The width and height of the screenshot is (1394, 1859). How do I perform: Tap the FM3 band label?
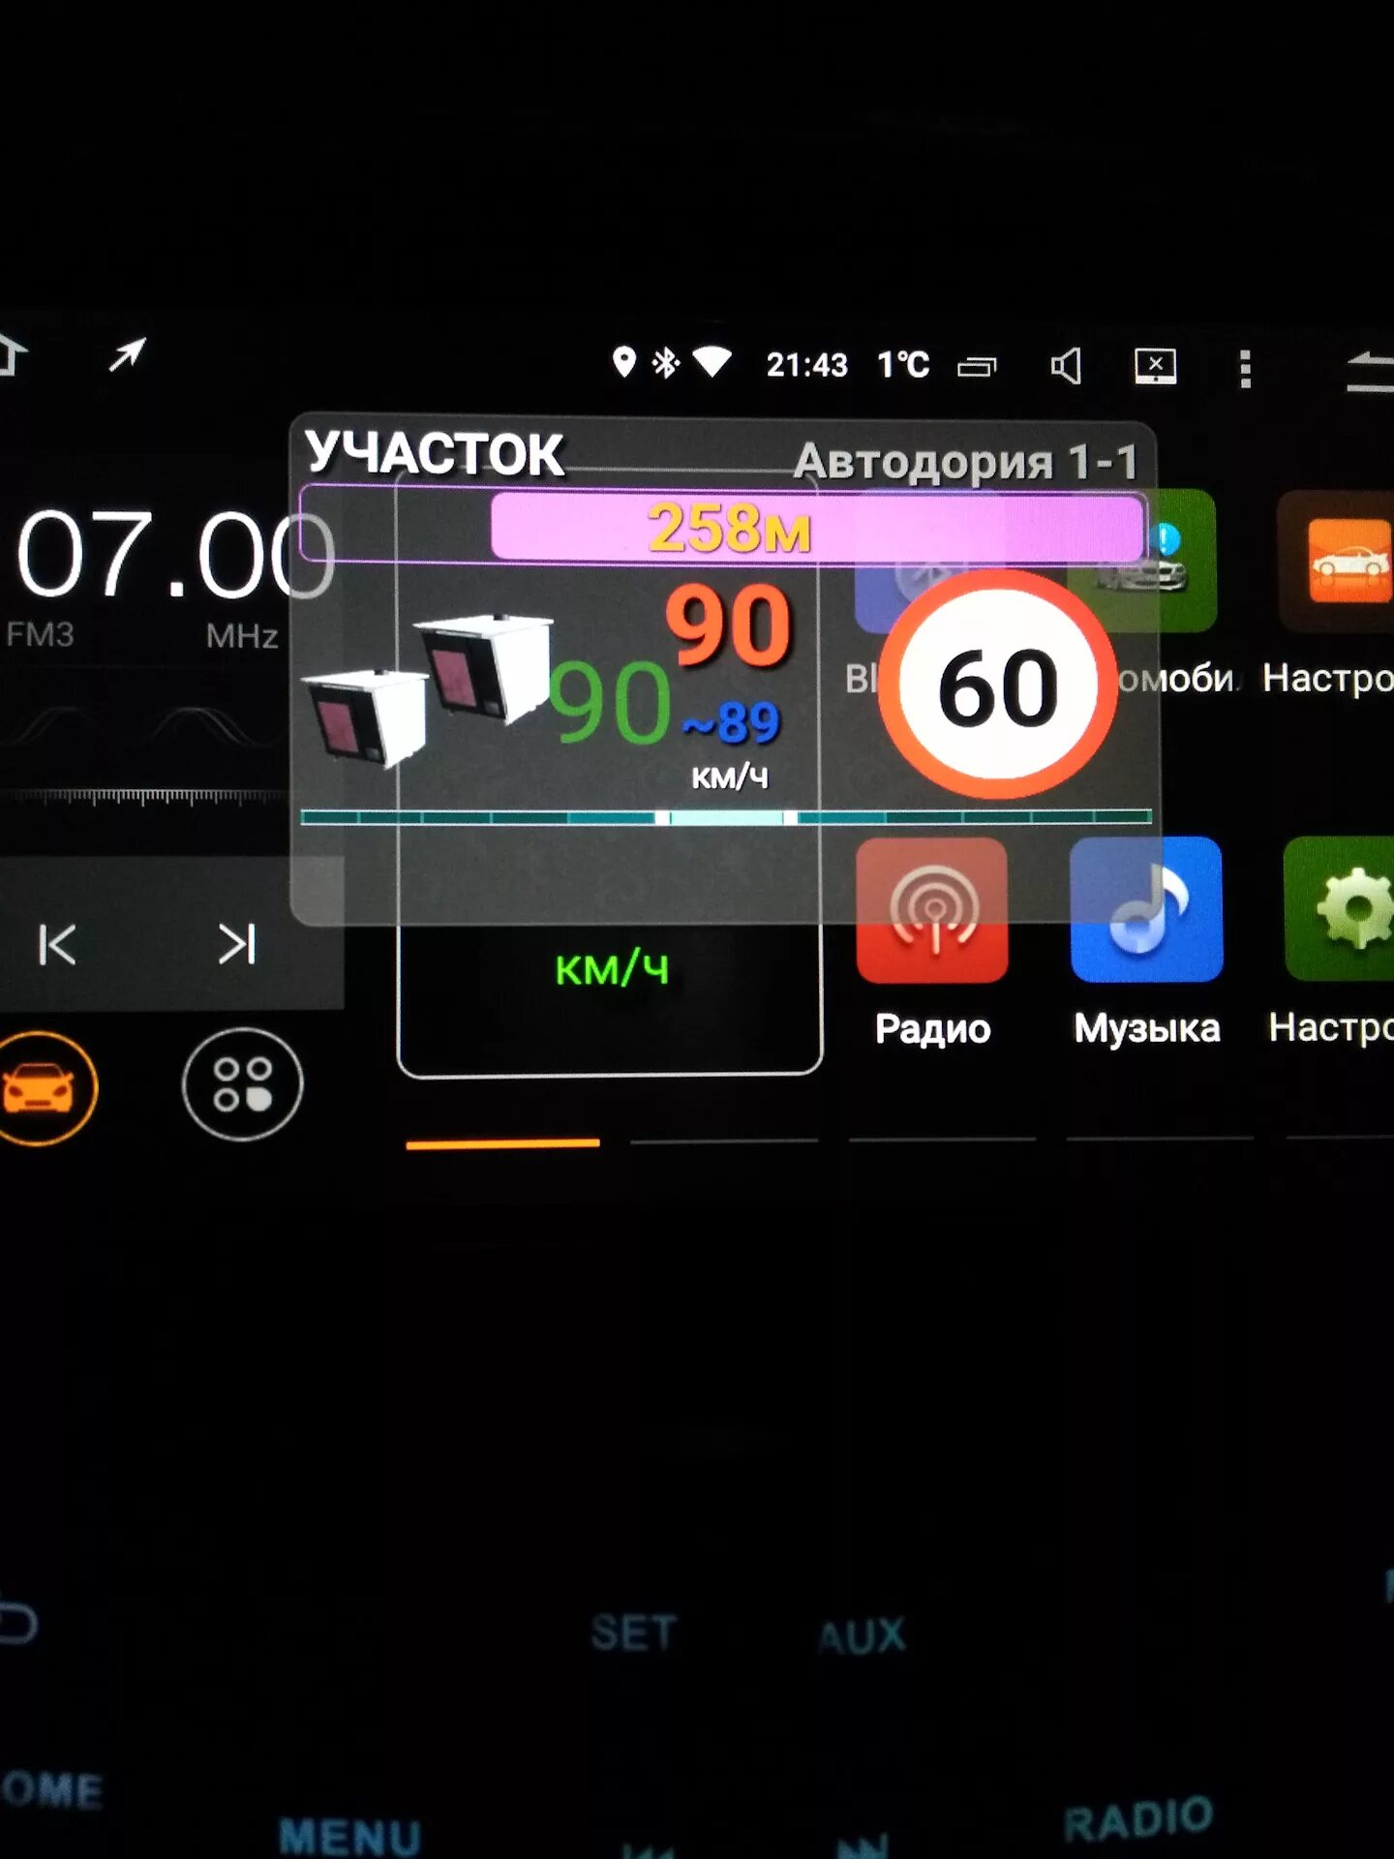[x=40, y=634]
